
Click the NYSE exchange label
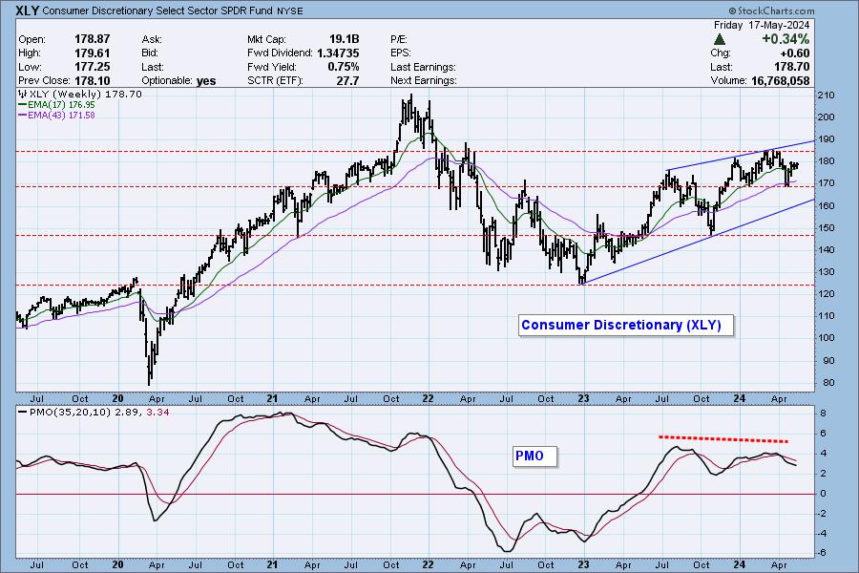pyautogui.click(x=289, y=11)
